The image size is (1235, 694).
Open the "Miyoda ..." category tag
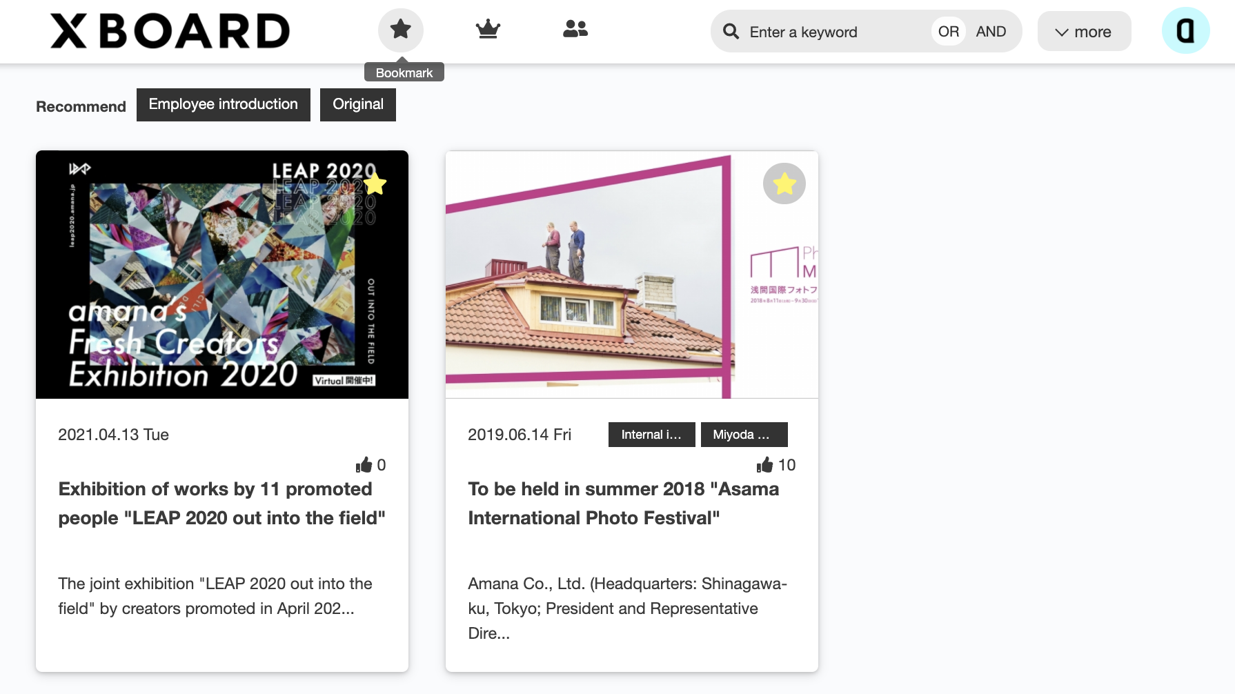[x=744, y=435]
